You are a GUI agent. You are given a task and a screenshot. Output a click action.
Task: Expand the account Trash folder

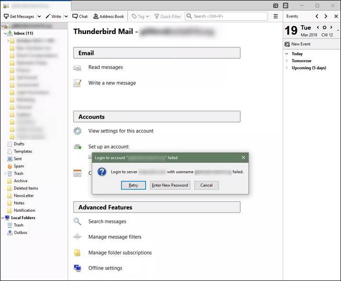pyautogui.click(x=5, y=174)
